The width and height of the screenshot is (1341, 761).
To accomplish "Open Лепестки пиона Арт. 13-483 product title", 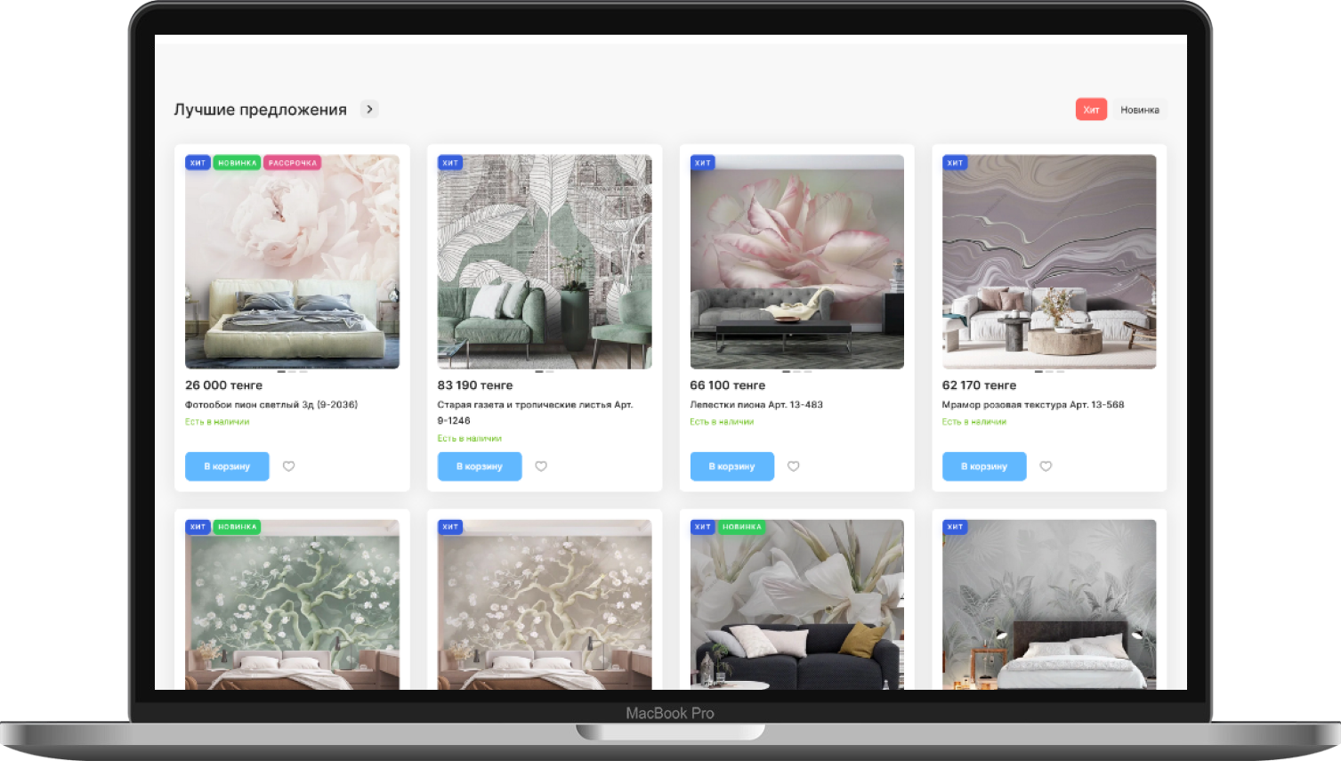I will (x=756, y=405).
